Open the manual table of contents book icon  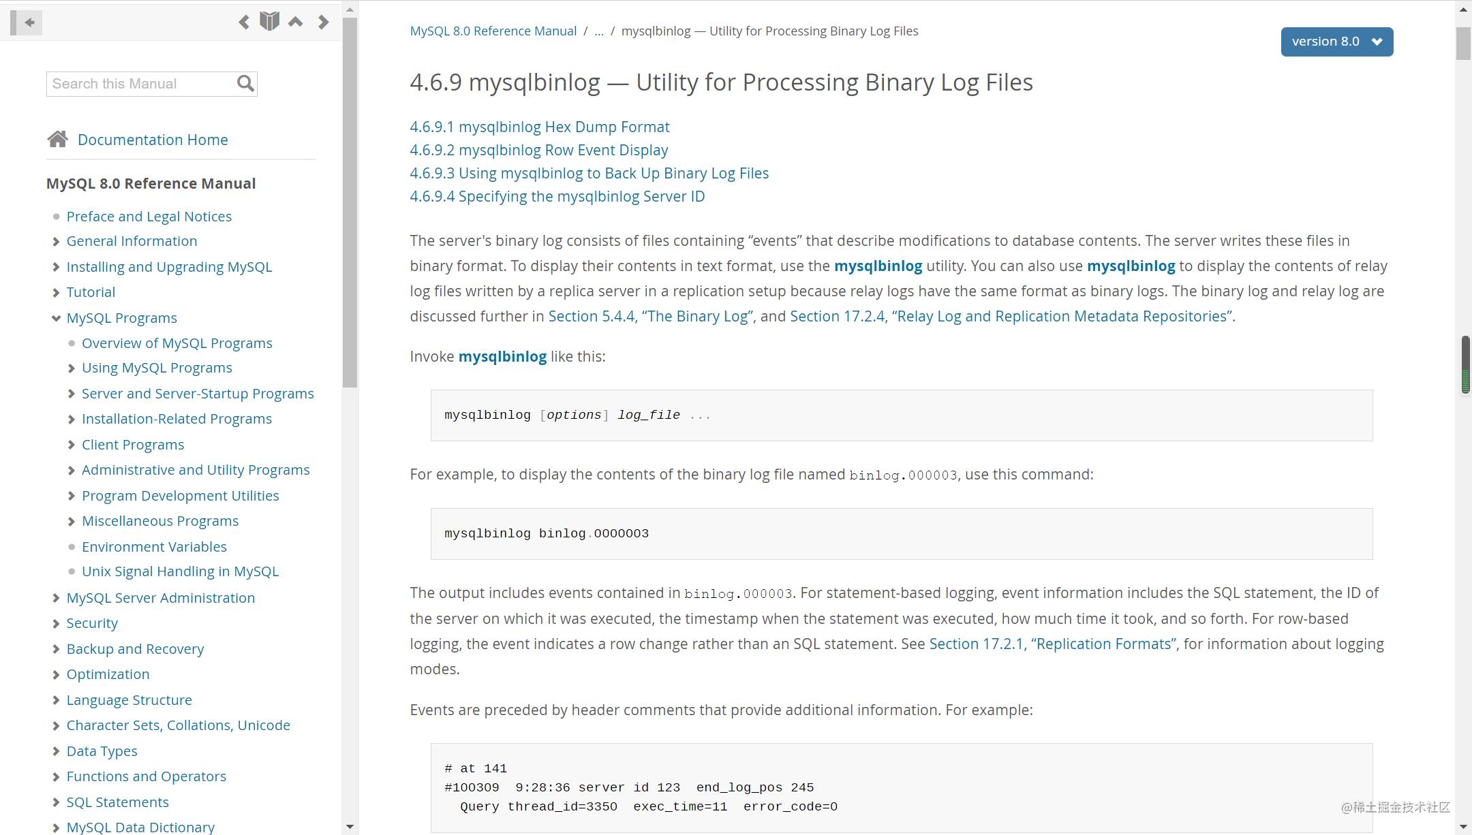click(x=270, y=22)
